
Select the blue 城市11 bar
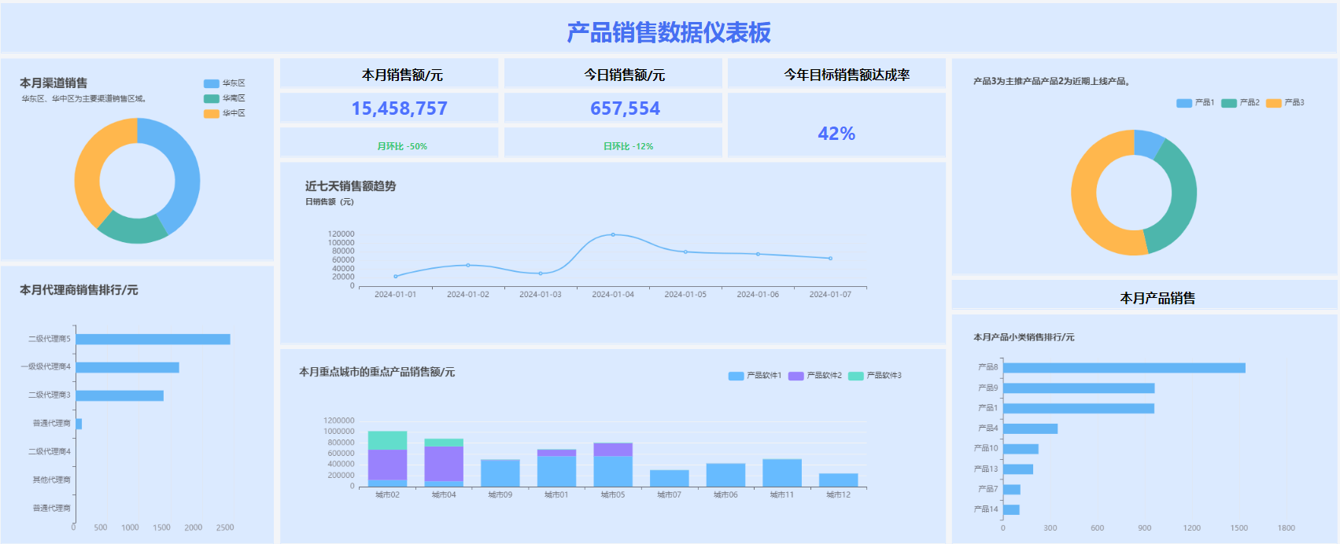[782, 472]
